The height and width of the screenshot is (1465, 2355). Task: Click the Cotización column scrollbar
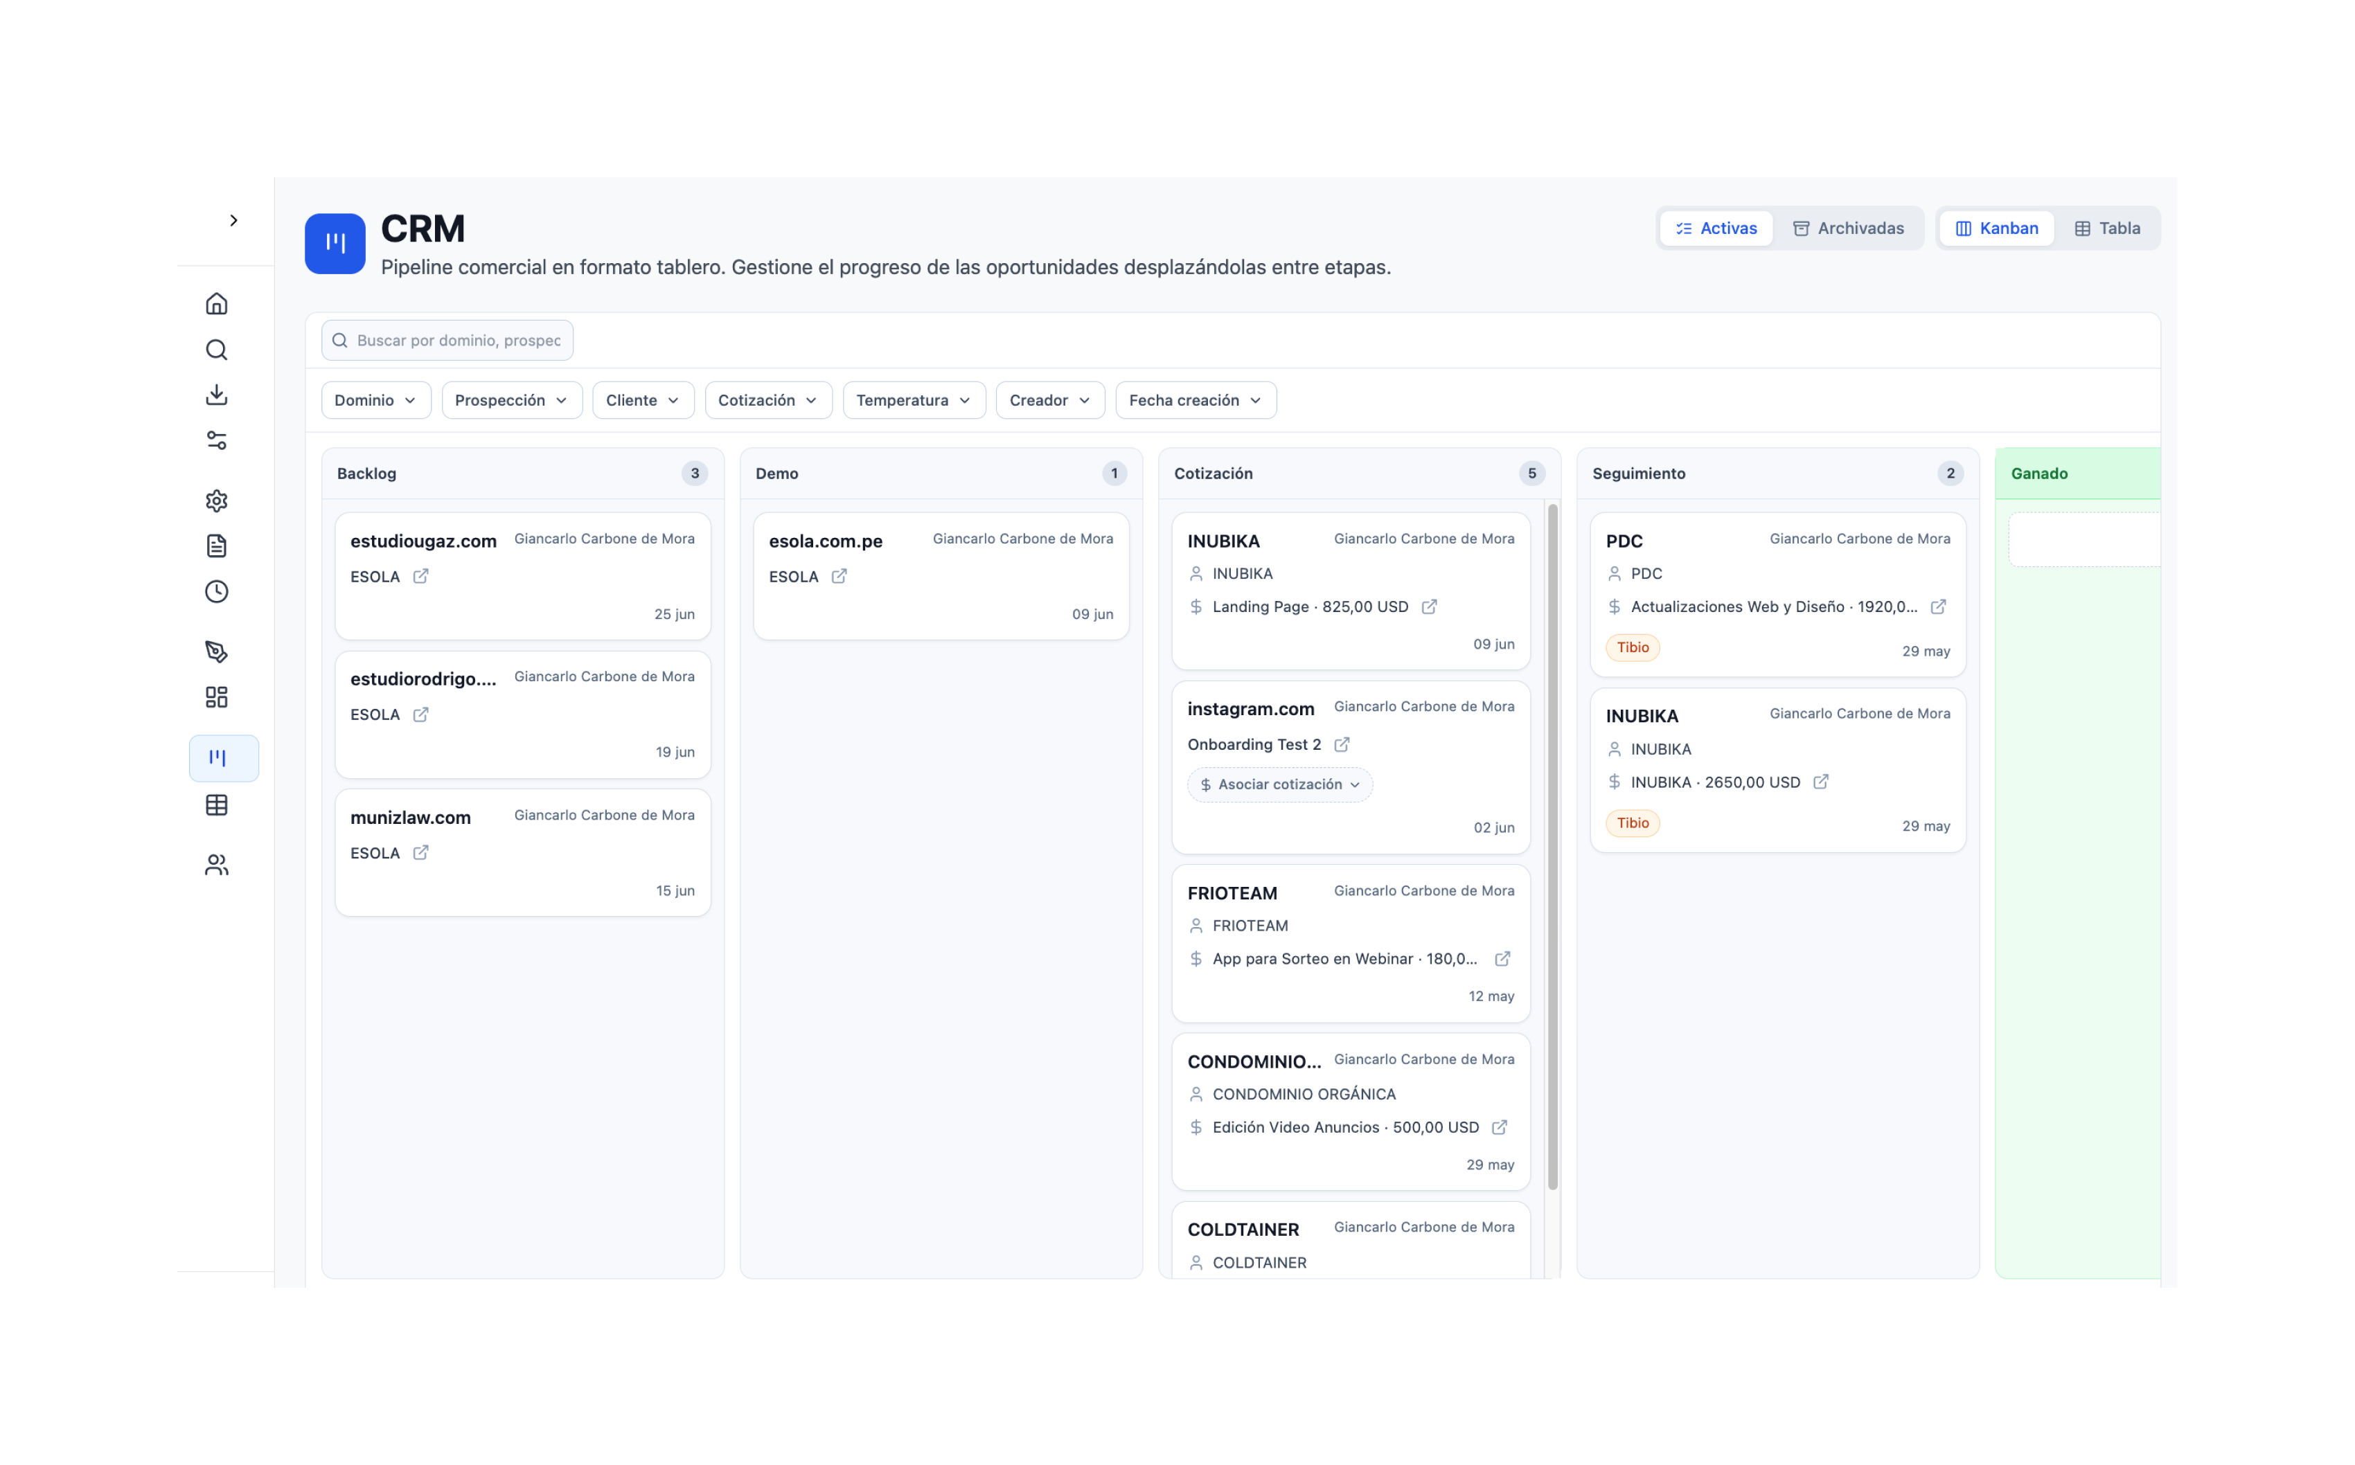(1552, 847)
